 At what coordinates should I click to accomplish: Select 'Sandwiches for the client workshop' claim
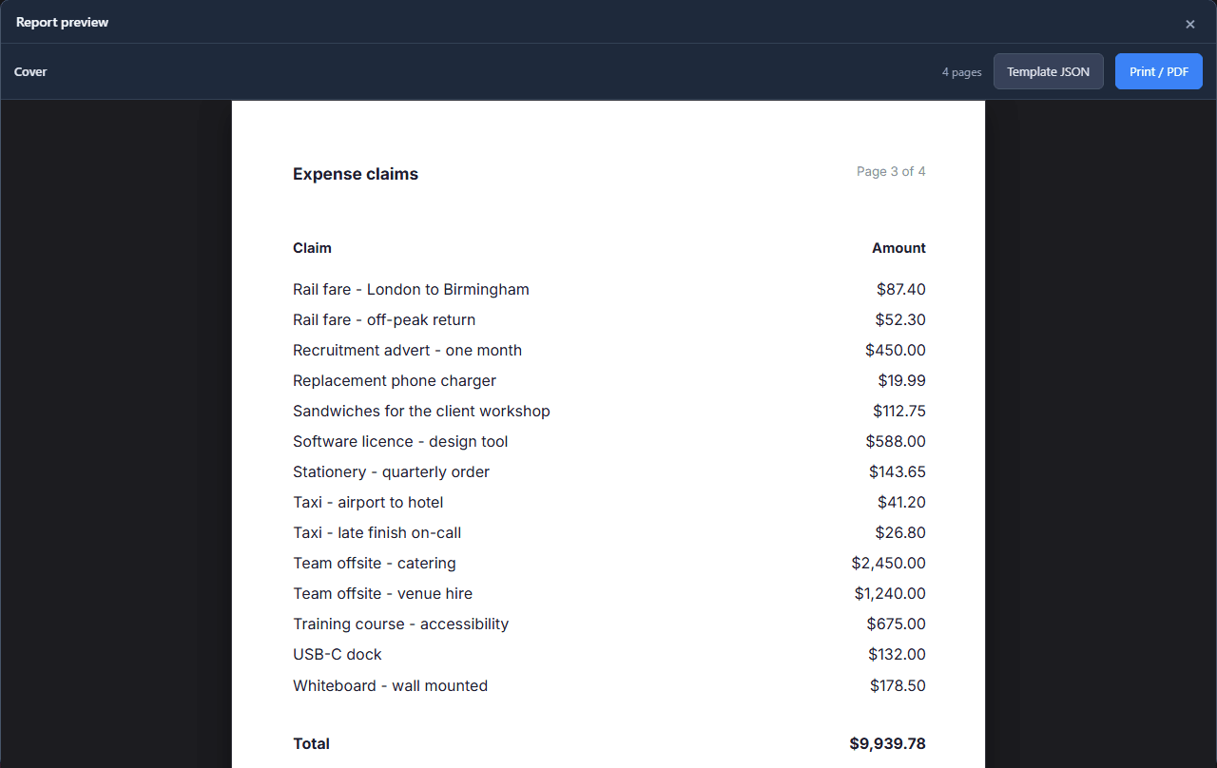tap(421, 411)
